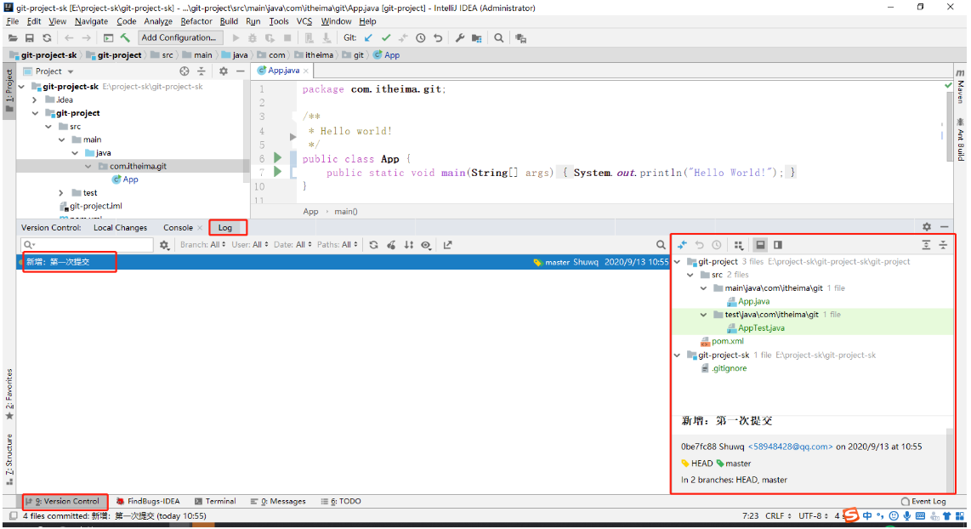
Task: Open the Paths: All filter dropdown
Action: [337, 245]
